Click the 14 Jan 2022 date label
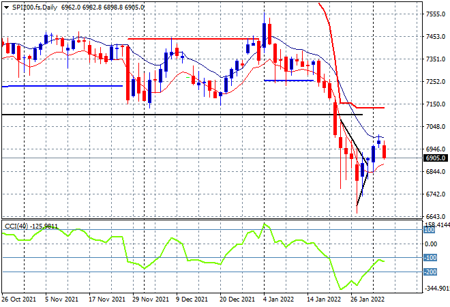450x307 pixels. (x=324, y=299)
